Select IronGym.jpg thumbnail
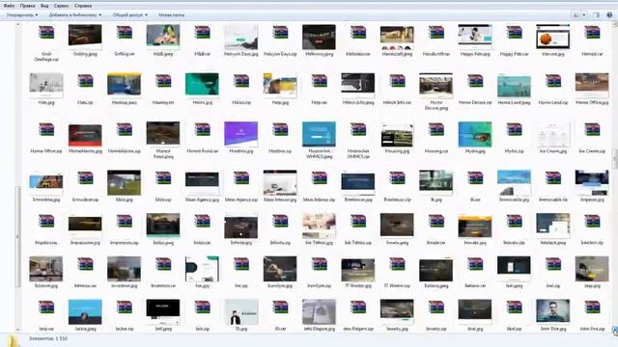Image resolution: width=618 pixels, height=347 pixels. point(280,269)
